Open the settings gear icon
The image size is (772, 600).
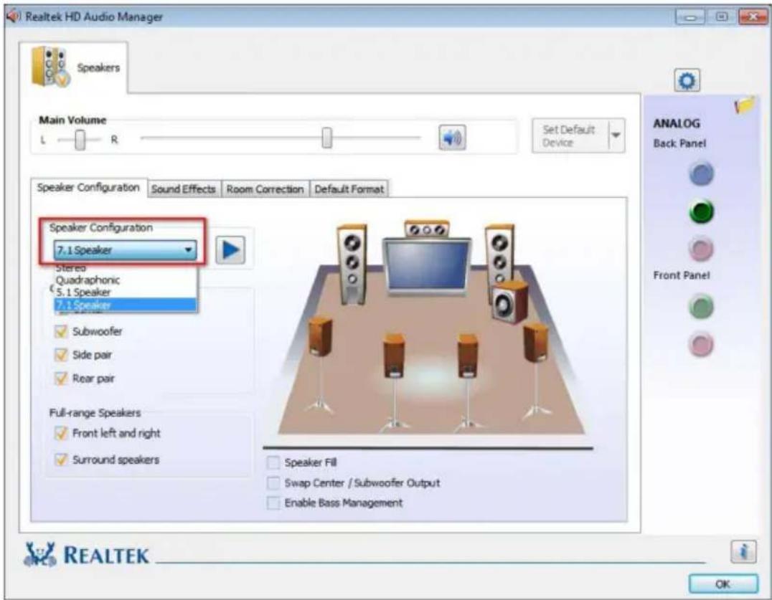point(687,80)
